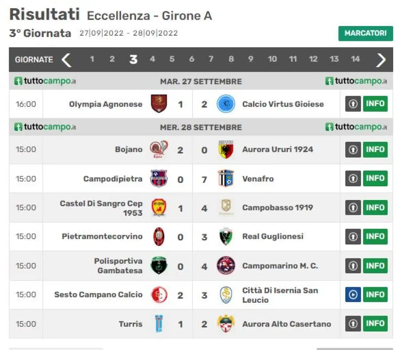Open INFO for Campodipietra vs Venafro
The image size is (400, 350).
(x=375, y=178)
